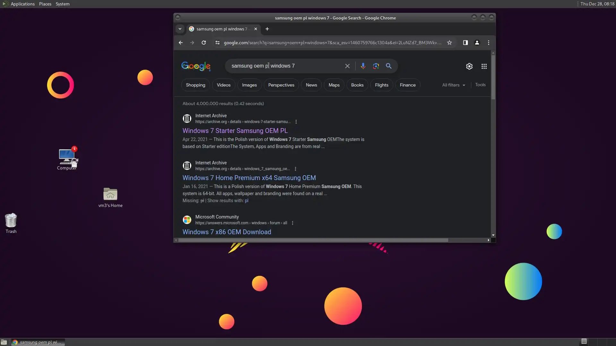Image resolution: width=616 pixels, height=346 pixels.
Task: Open Windows 7 Starter Samsung OEM PL link
Action: pyautogui.click(x=235, y=131)
